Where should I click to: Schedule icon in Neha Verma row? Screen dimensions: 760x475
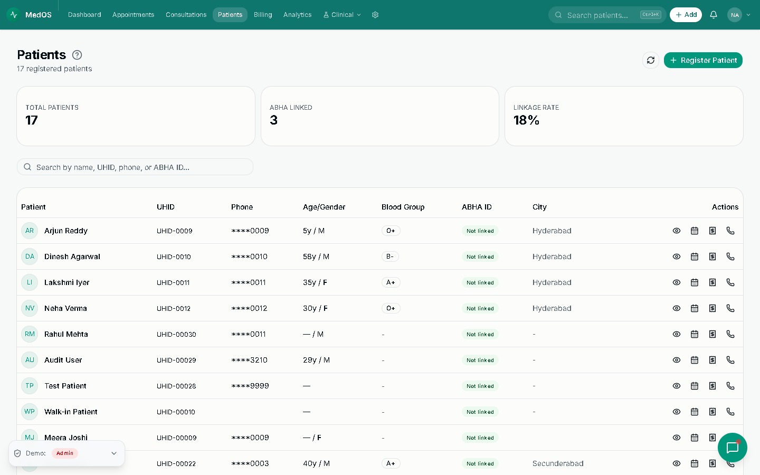695,308
